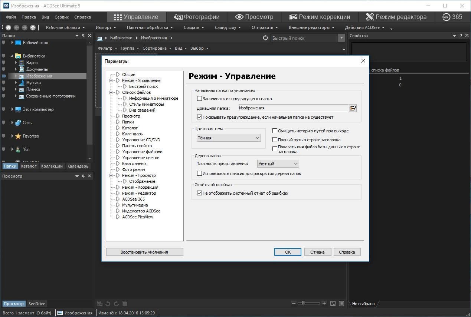Switch to Каталог tab

[29, 166]
